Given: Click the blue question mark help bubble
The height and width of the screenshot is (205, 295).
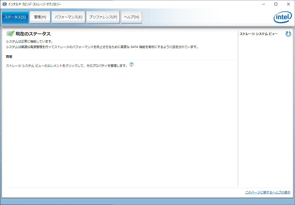Looking at the screenshot, I should point(132,65).
